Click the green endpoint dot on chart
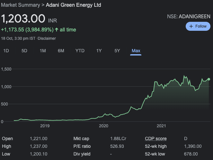213x160 pixels. [x=209, y=79]
